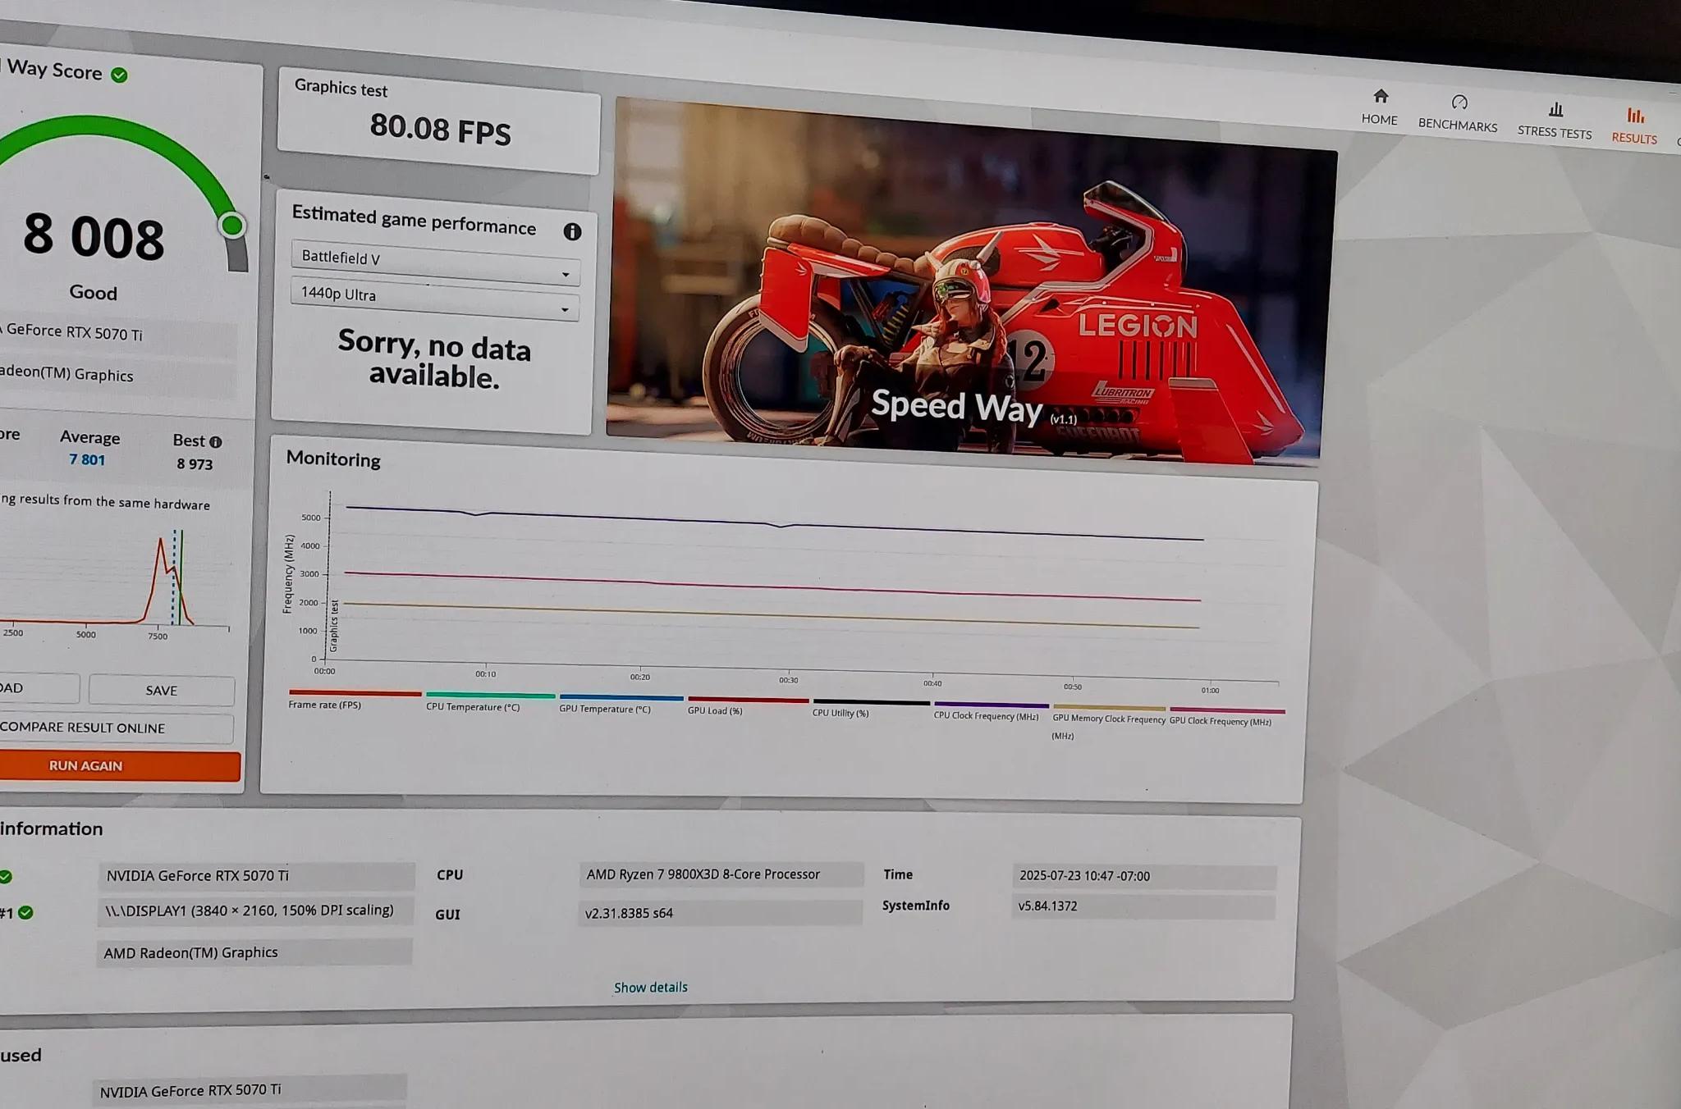The image size is (1681, 1109).
Task: Toggle CPU Temperature legend series
Action: (473, 707)
